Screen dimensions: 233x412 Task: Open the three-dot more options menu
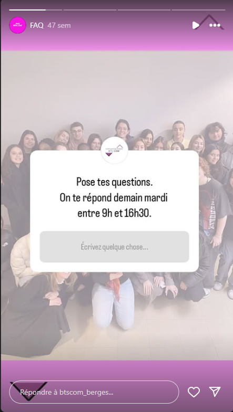[x=215, y=25]
